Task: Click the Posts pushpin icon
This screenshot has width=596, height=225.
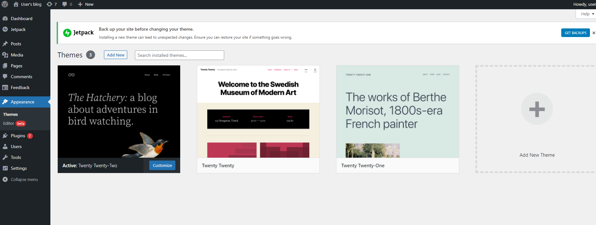Action: click(x=5, y=44)
